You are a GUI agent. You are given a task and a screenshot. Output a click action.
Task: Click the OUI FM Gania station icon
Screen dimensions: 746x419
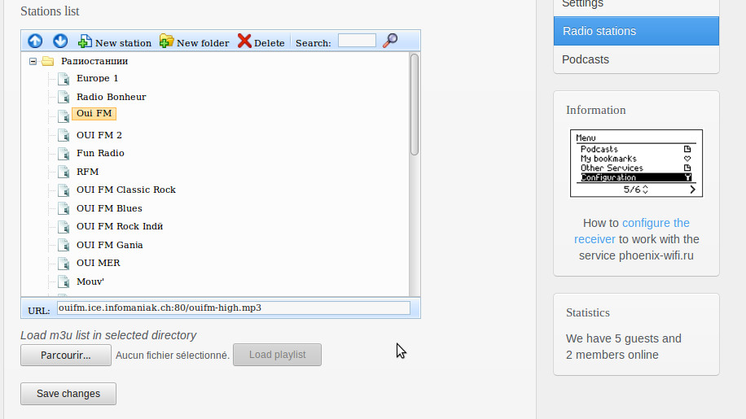click(64, 245)
